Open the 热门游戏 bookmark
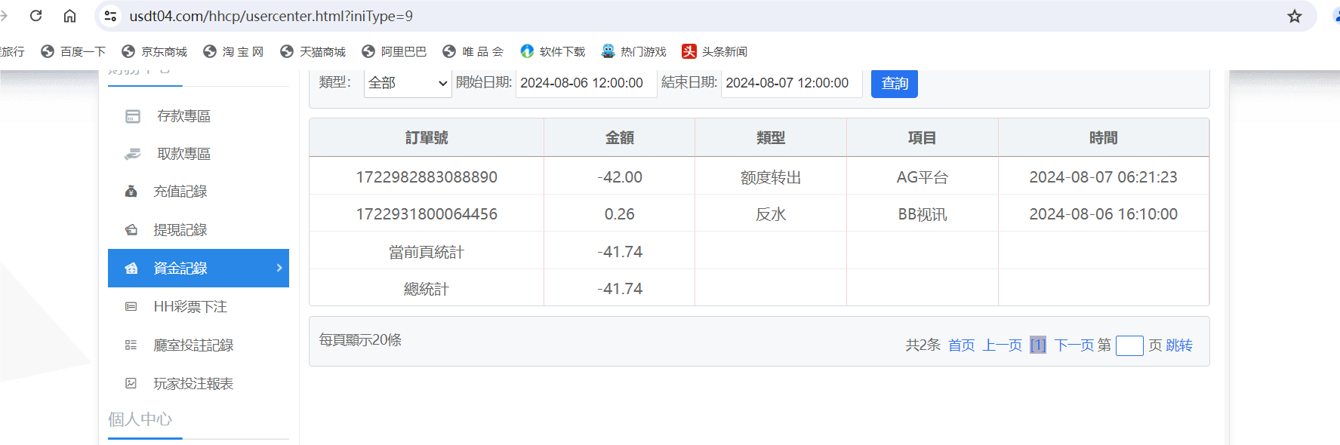The height and width of the screenshot is (445, 1340). (633, 51)
